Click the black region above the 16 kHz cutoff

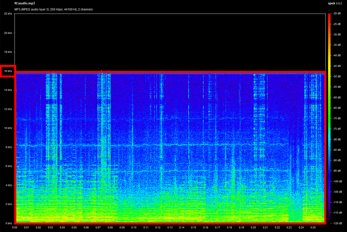(170, 42)
